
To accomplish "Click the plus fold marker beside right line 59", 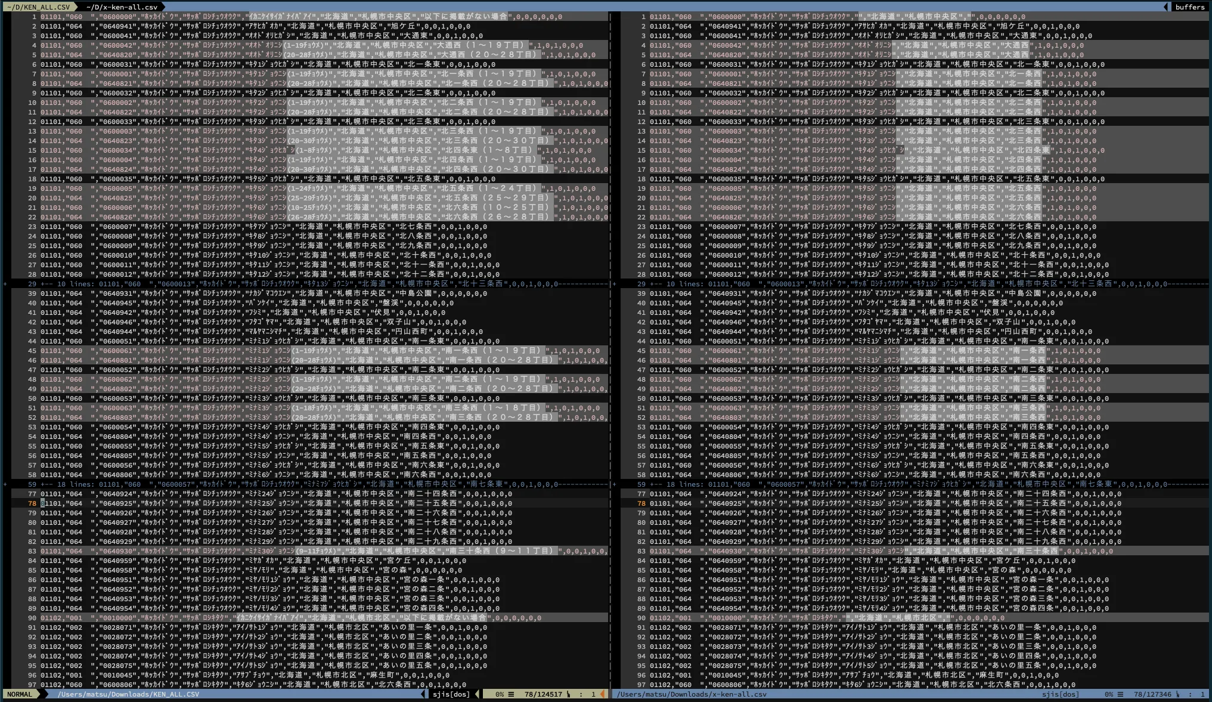I will tap(615, 484).
